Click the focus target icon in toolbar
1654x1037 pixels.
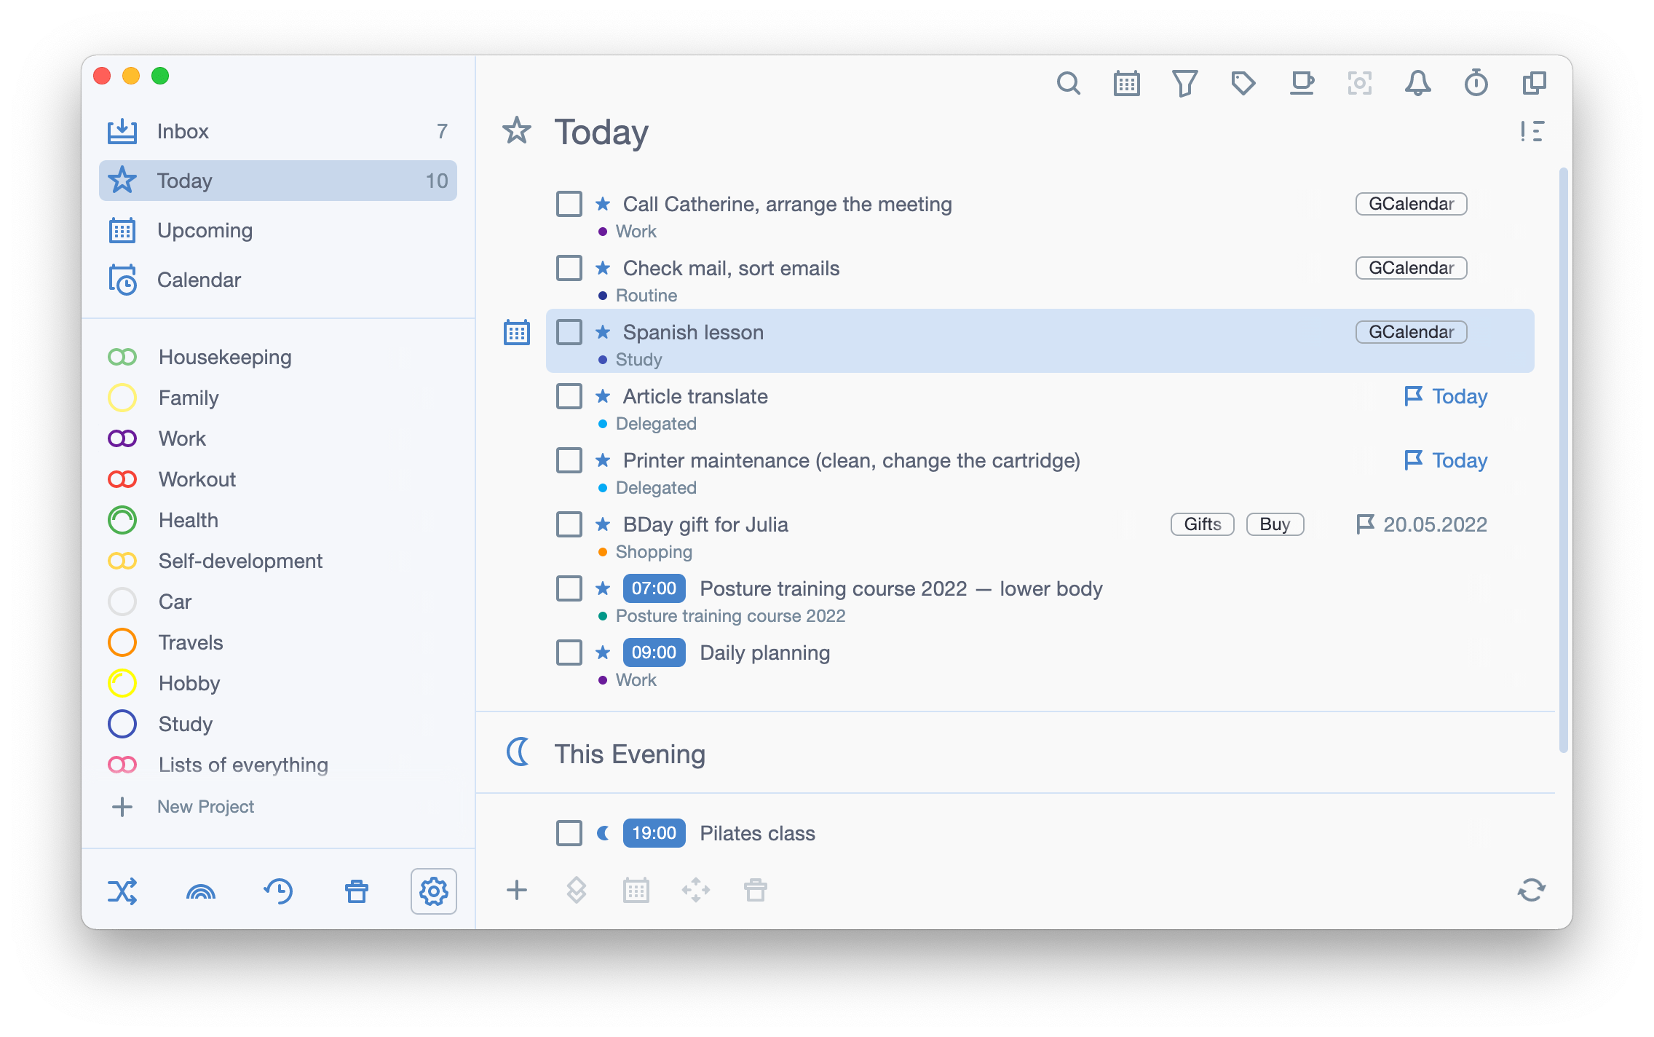pos(1359,84)
